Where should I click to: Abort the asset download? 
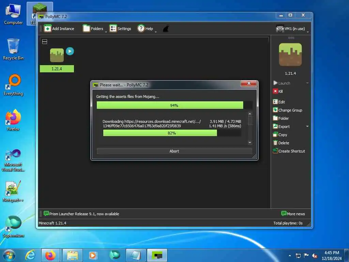pyautogui.click(x=174, y=151)
